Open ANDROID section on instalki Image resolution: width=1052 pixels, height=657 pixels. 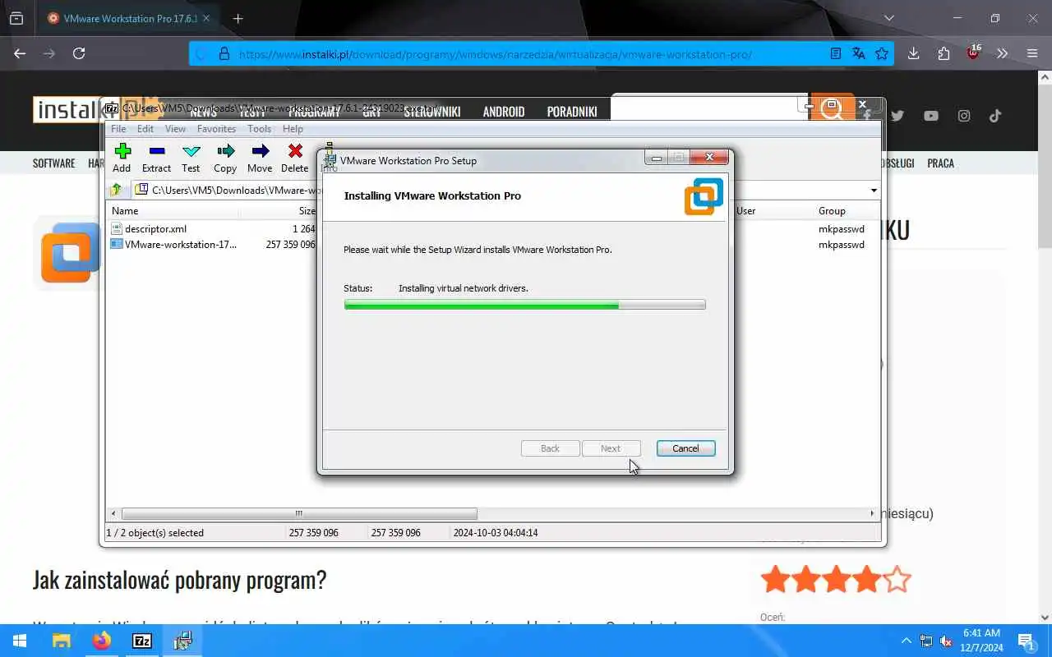tap(504, 112)
